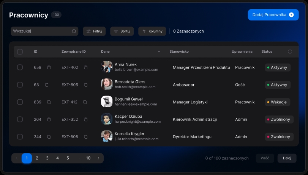Go to next page with right chevron
The height and width of the screenshot is (175, 308).
point(98,158)
